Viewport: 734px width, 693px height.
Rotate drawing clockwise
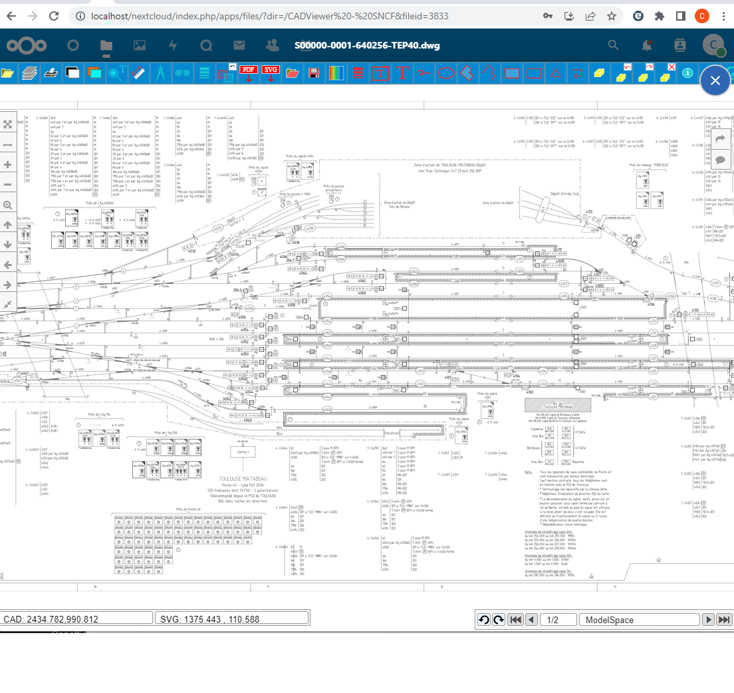point(499,619)
